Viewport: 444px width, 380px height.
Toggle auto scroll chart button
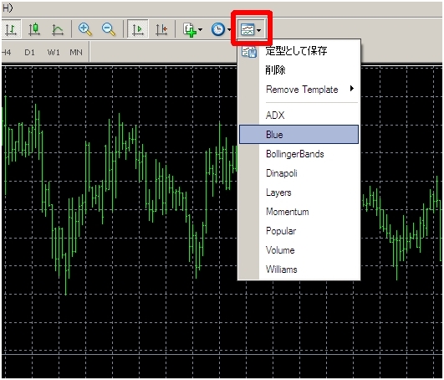coord(138,29)
